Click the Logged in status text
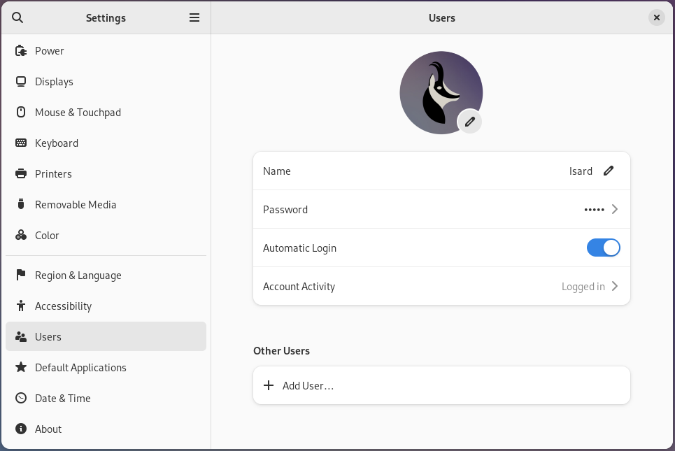 [583, 287]
